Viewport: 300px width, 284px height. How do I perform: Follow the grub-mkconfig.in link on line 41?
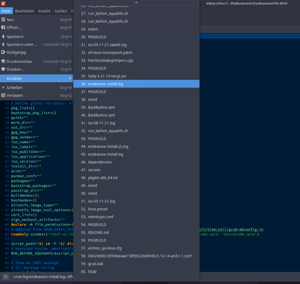coord(231,229)
